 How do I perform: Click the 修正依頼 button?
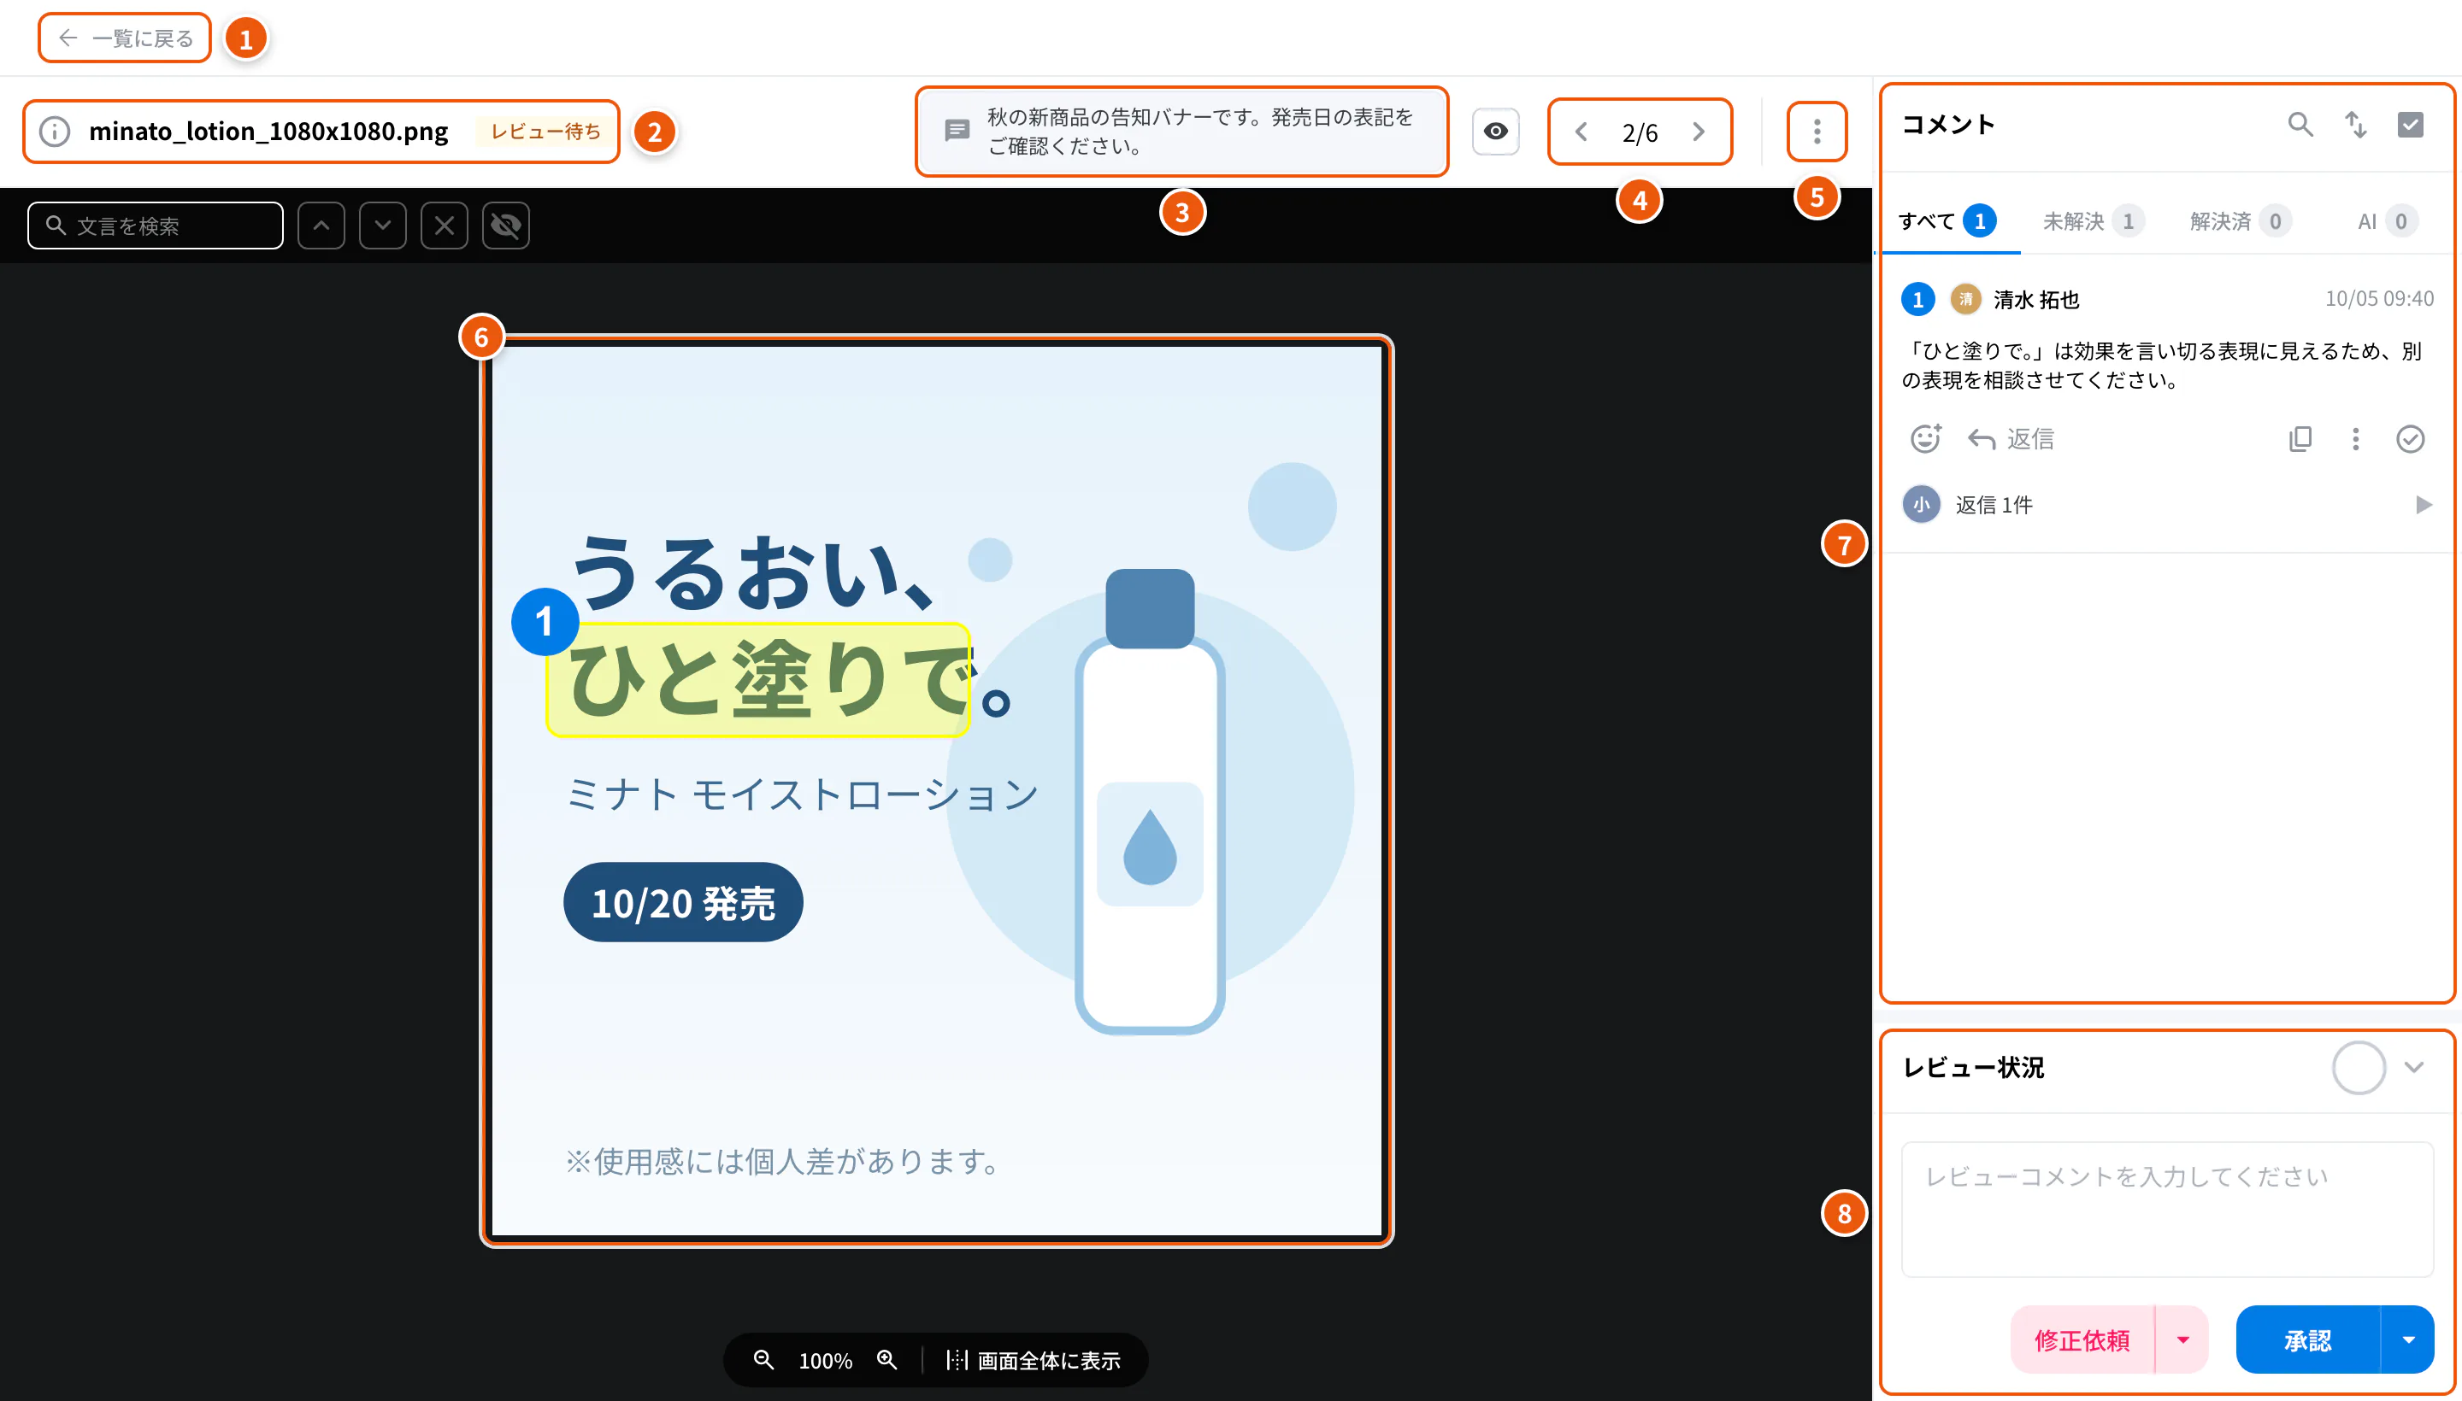pyautogui.click(x=2082, y=1339)
